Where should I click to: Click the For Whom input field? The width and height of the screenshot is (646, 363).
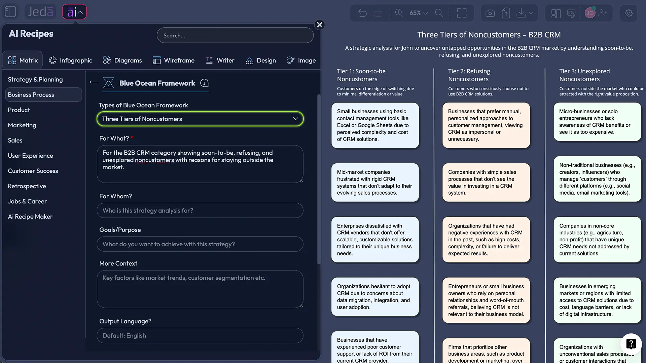point(200,210)
